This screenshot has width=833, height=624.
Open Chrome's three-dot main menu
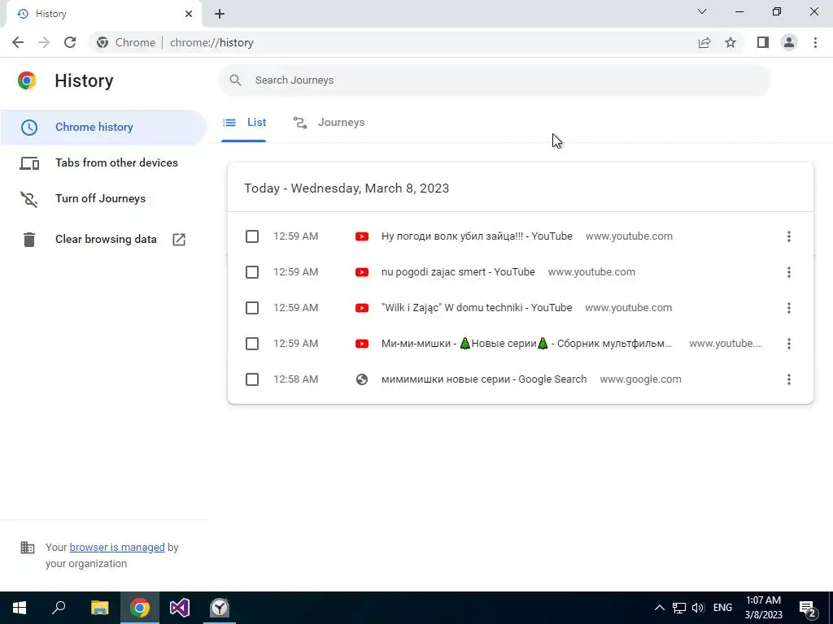pyautogui.click(x=815, y=42)
